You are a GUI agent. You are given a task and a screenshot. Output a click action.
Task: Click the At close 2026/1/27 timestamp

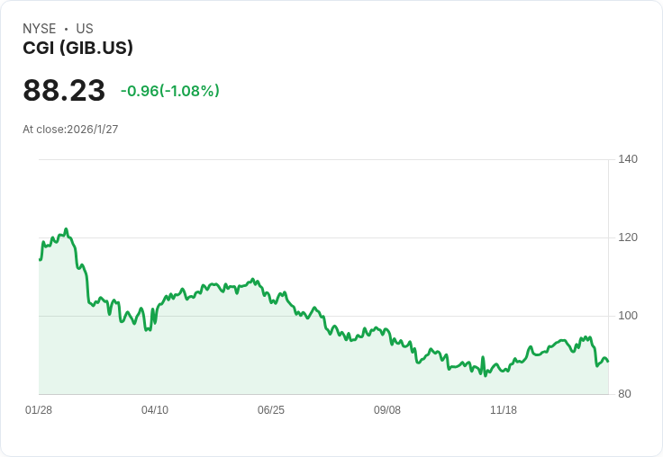tap(70, 130)
